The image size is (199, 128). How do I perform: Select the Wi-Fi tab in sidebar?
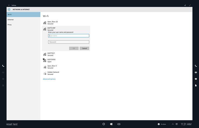coord(23,14)
